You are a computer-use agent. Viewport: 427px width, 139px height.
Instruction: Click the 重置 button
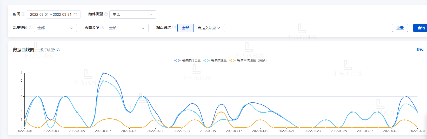pyautogui.click(x=400, y=28)
